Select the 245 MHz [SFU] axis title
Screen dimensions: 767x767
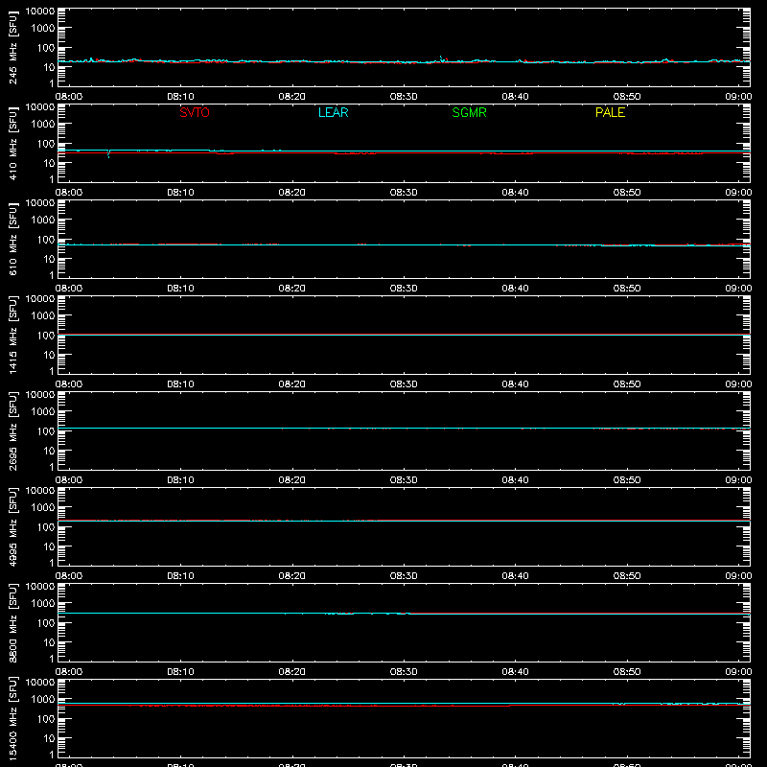point(13,47)
